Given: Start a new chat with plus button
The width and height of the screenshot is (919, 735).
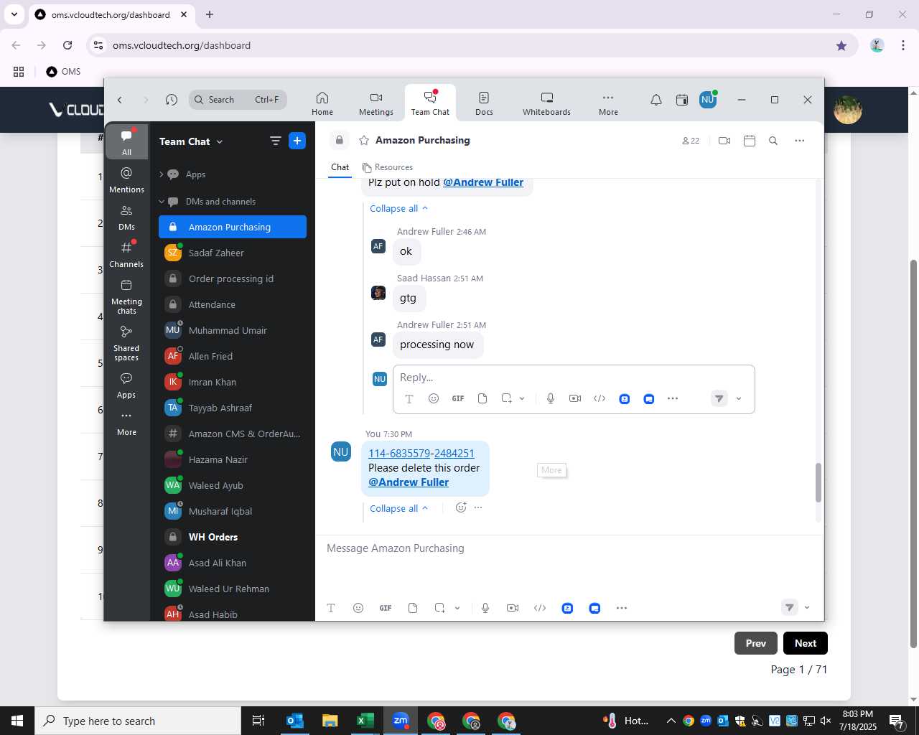Looking at the screenshot, I should [297, 141].
